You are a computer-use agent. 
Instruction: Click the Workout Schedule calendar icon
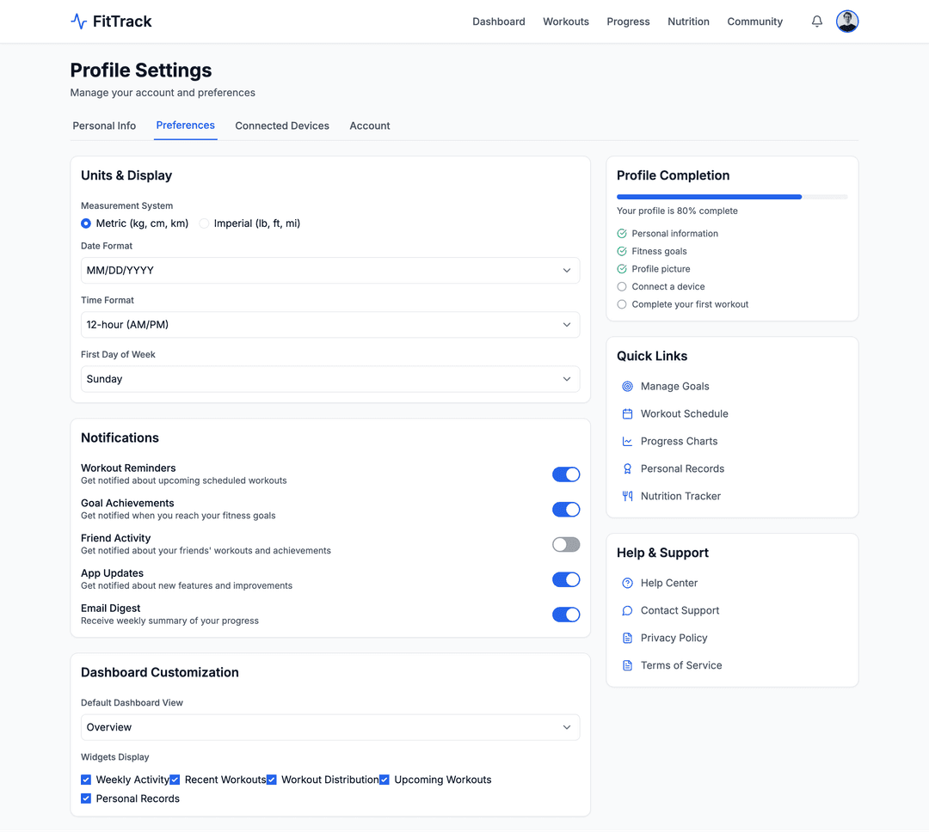tap(627, 414)
